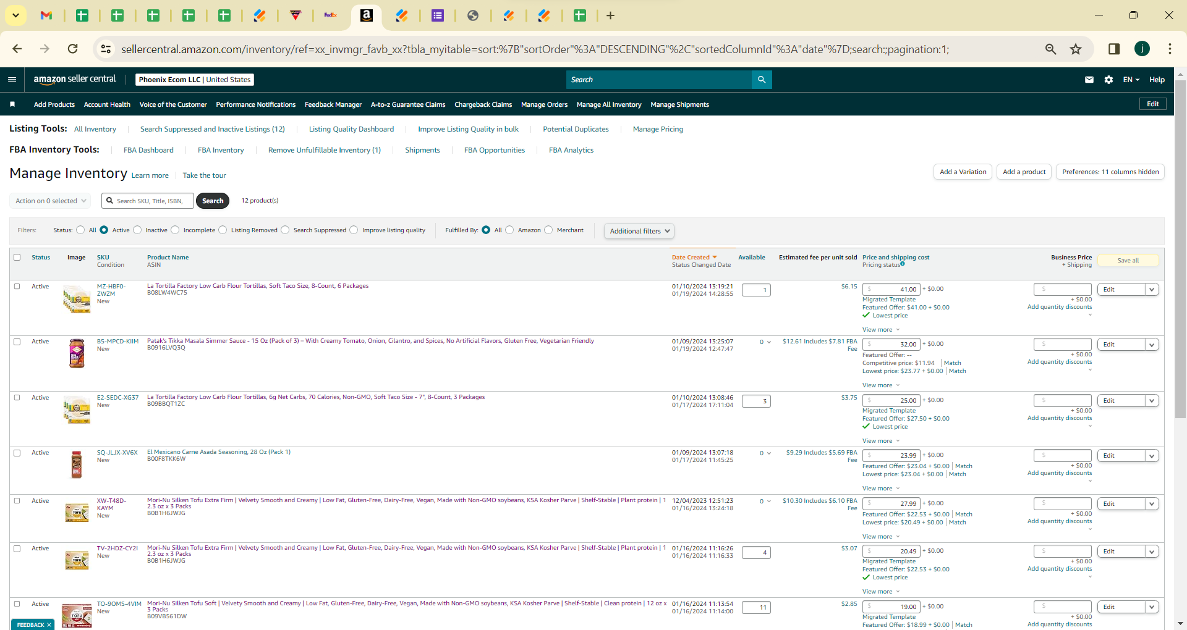
Task: Click the Add a Variation button
Action: [963, 172]
